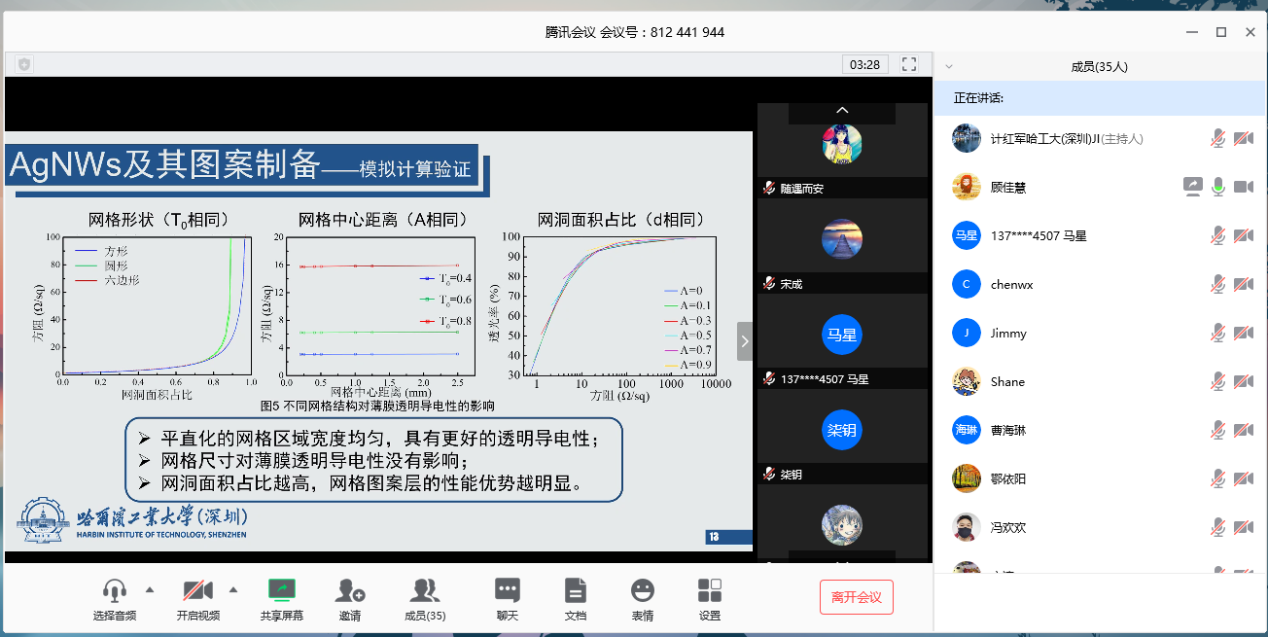Screen dimensions: 1268x637
Task: Enter fullscreen view of the shared screen
Action: (x=909, y=63)
